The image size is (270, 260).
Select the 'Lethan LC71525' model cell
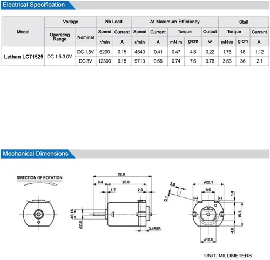(24, 57)
